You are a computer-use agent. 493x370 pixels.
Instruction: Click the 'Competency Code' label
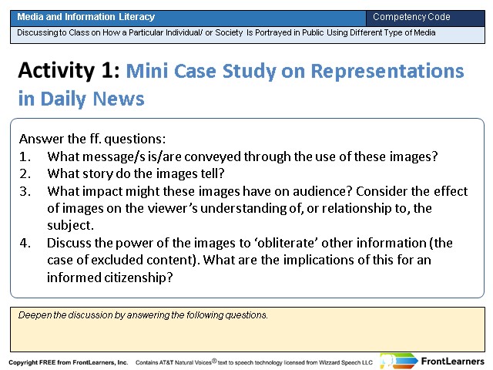point(411,17)
